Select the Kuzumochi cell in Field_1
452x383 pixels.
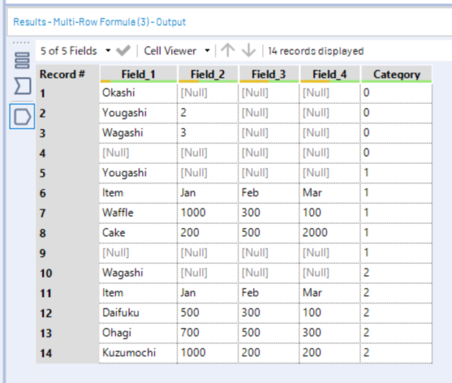point(138,353)
